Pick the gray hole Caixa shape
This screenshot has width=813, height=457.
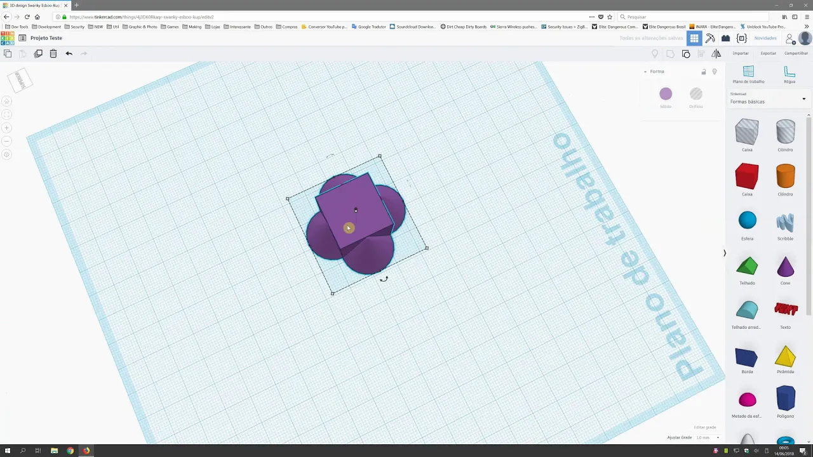(x=747, y=133)
